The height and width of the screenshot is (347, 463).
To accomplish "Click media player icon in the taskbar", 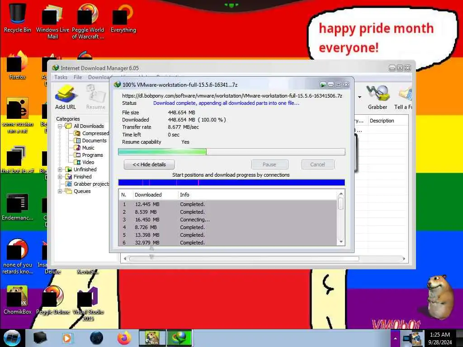I will (67, 338).
